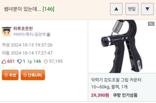Click the thumbs-down dislike icon

(x=19, y=61)
